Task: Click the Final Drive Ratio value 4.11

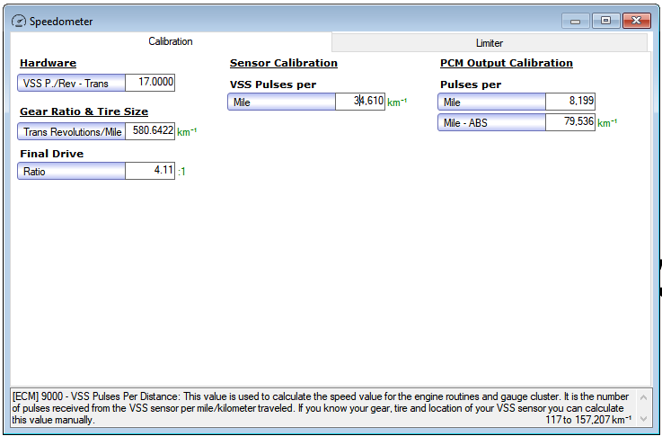Action: (150, 171)
